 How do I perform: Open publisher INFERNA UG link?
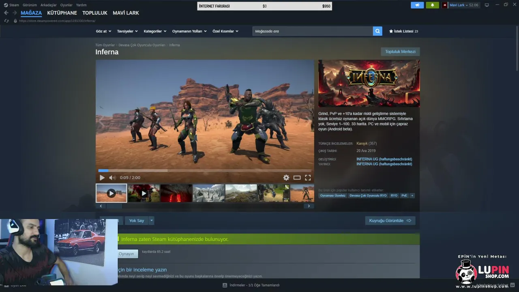384,164
